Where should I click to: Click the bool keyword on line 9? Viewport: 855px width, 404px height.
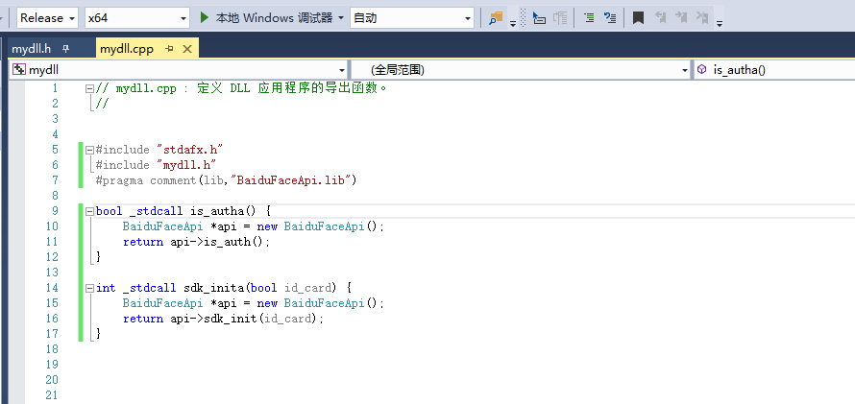pyautogui.click(x=110, y=211)
